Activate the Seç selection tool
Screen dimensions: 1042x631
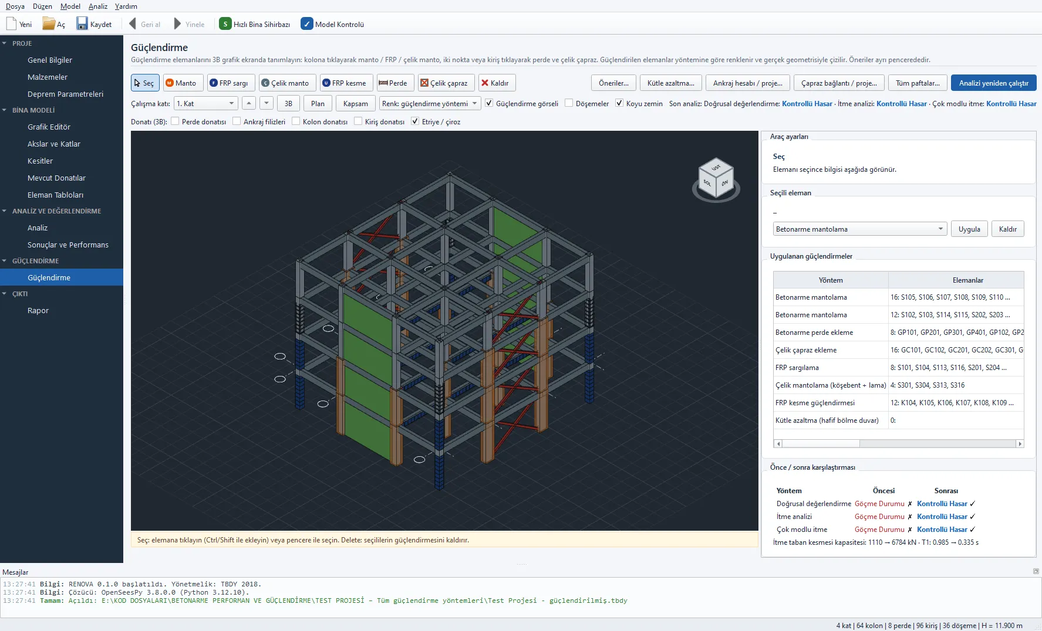pyautogui.click(x=144, y=83)
